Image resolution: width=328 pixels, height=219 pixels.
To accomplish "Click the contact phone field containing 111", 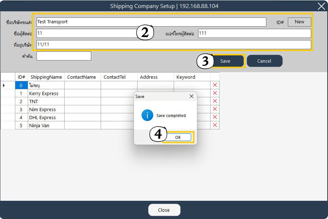I will coord(254,33).
